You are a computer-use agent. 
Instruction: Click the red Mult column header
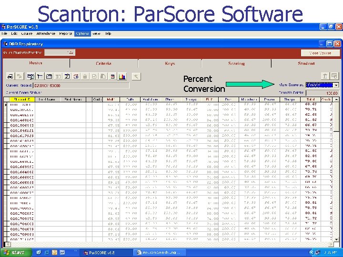coord(111,99)
